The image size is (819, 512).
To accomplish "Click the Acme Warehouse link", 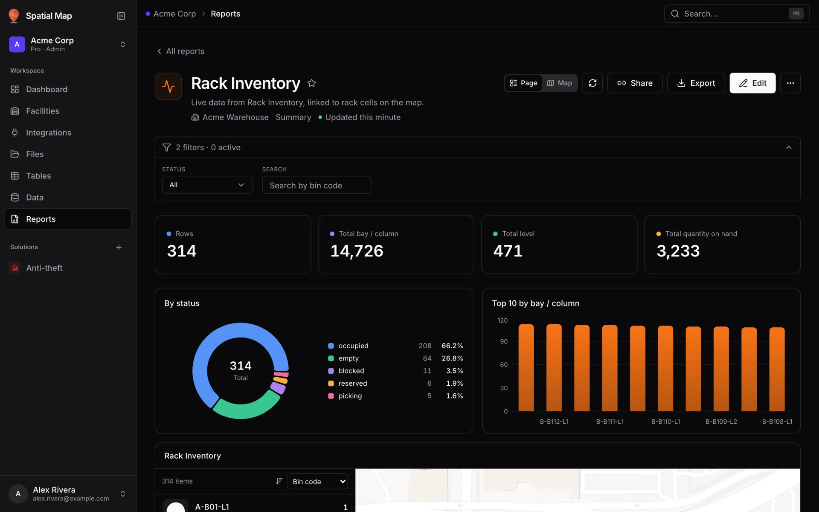I will tap(230, 117).
